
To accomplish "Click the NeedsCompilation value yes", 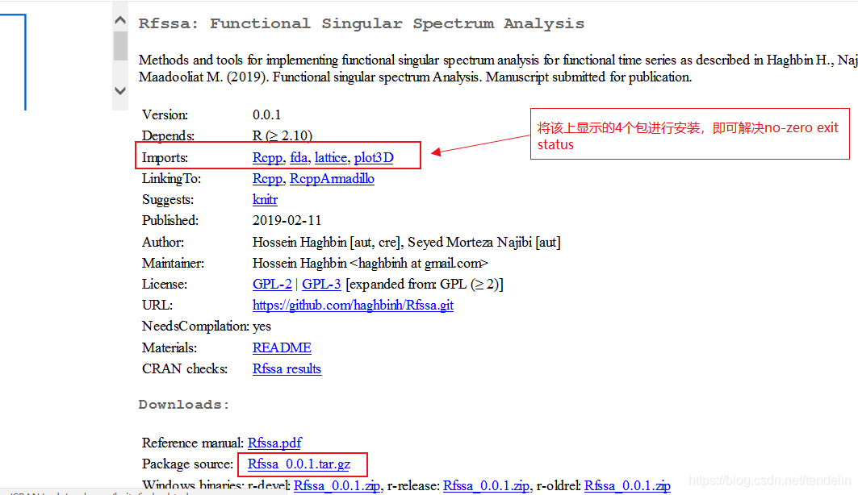I will [262, 327].
